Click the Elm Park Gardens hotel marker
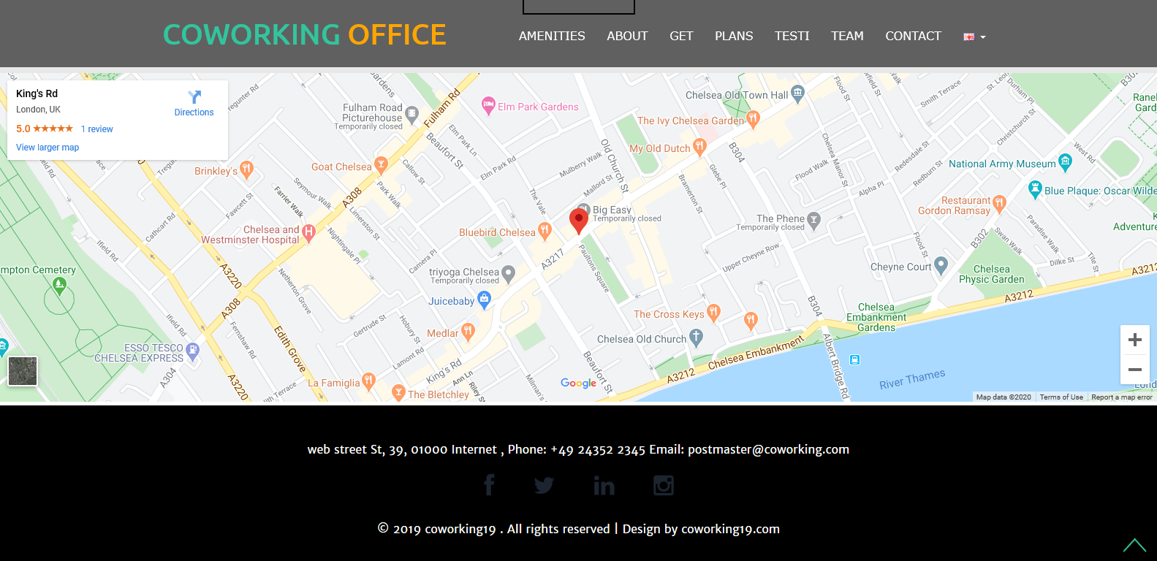 tap(488, 106)
